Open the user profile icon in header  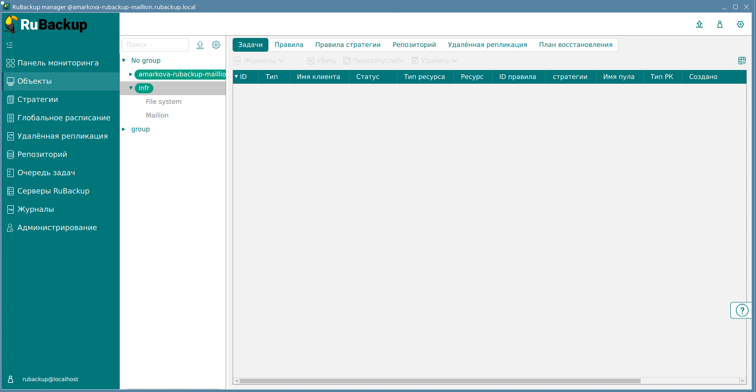pos(720,25)
